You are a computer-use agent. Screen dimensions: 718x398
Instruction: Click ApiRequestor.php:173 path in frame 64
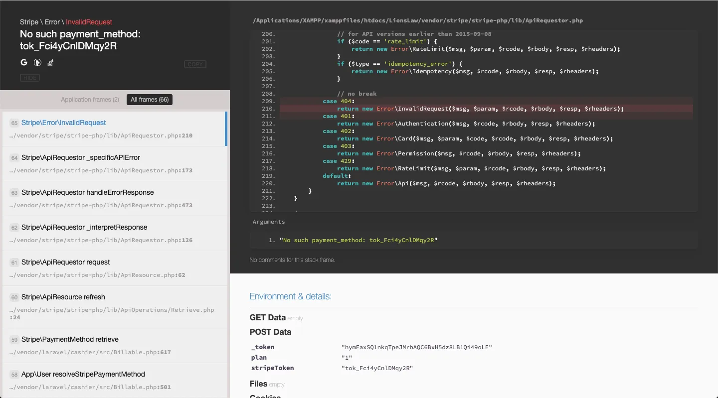pos(101,170)
